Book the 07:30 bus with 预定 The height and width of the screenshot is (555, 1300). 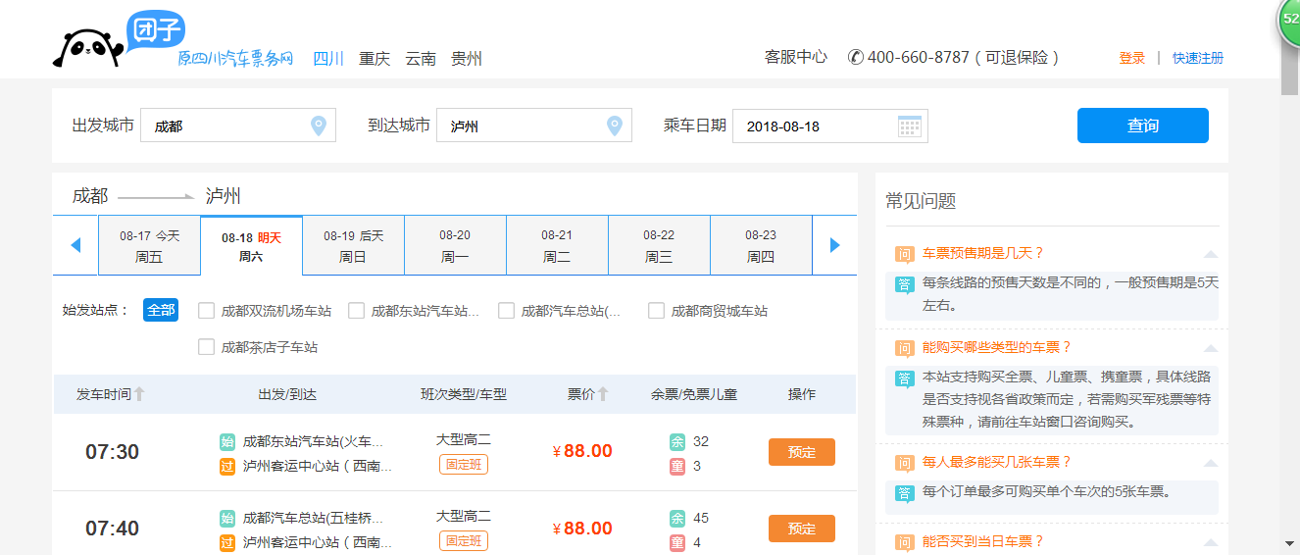tap(801, 452)
